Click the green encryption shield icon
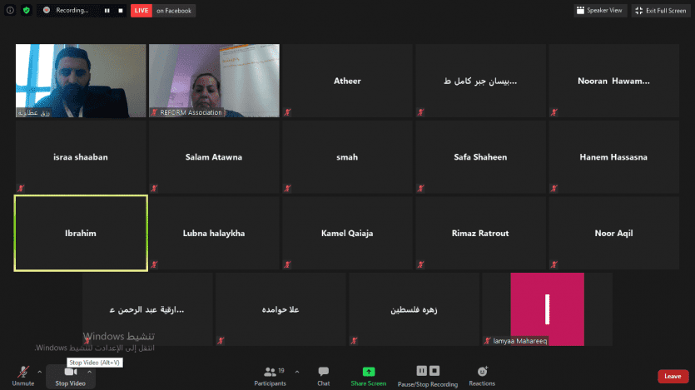 [27, 11]
